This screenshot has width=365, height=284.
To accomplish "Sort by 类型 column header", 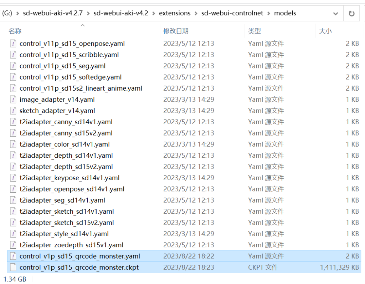I will [254, 31].
